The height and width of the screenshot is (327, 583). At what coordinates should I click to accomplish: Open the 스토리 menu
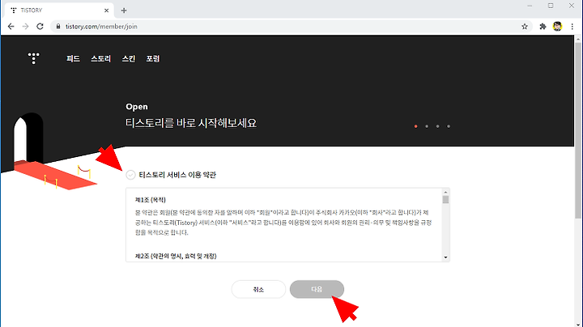[x=100, y=59]
